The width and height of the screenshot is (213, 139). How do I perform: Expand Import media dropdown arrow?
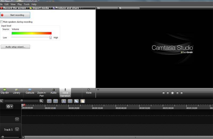51,8
